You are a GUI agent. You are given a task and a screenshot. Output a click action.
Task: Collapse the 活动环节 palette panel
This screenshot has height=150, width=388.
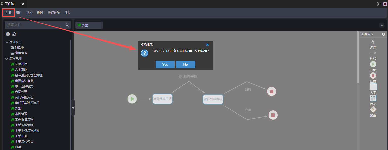click(x=384, y=34)
